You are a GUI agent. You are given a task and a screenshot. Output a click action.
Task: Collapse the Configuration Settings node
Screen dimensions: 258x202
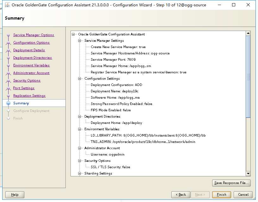tap(80, 79)
